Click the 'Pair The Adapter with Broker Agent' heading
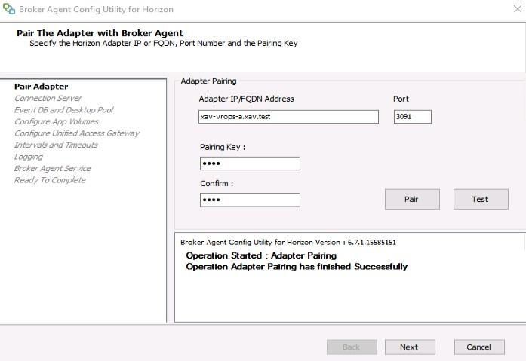This screenshot has height=361, width=526. (100, 33)
